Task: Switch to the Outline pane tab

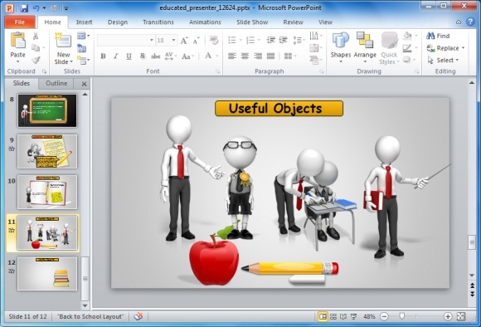Action: point(56,83)
